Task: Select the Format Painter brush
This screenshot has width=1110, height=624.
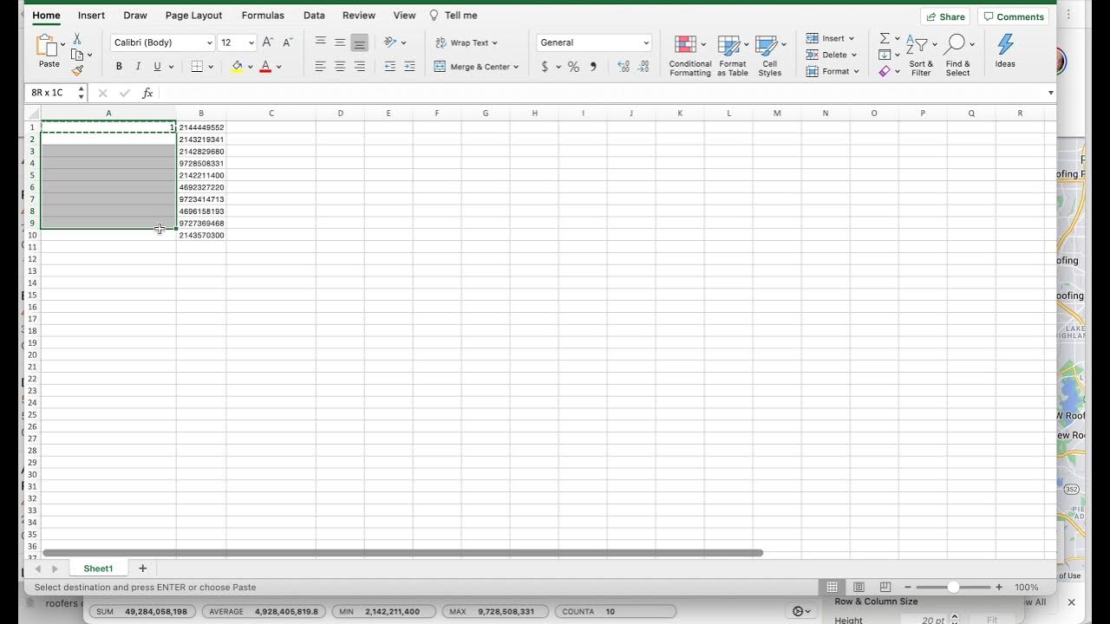Action: pos(77,70)
